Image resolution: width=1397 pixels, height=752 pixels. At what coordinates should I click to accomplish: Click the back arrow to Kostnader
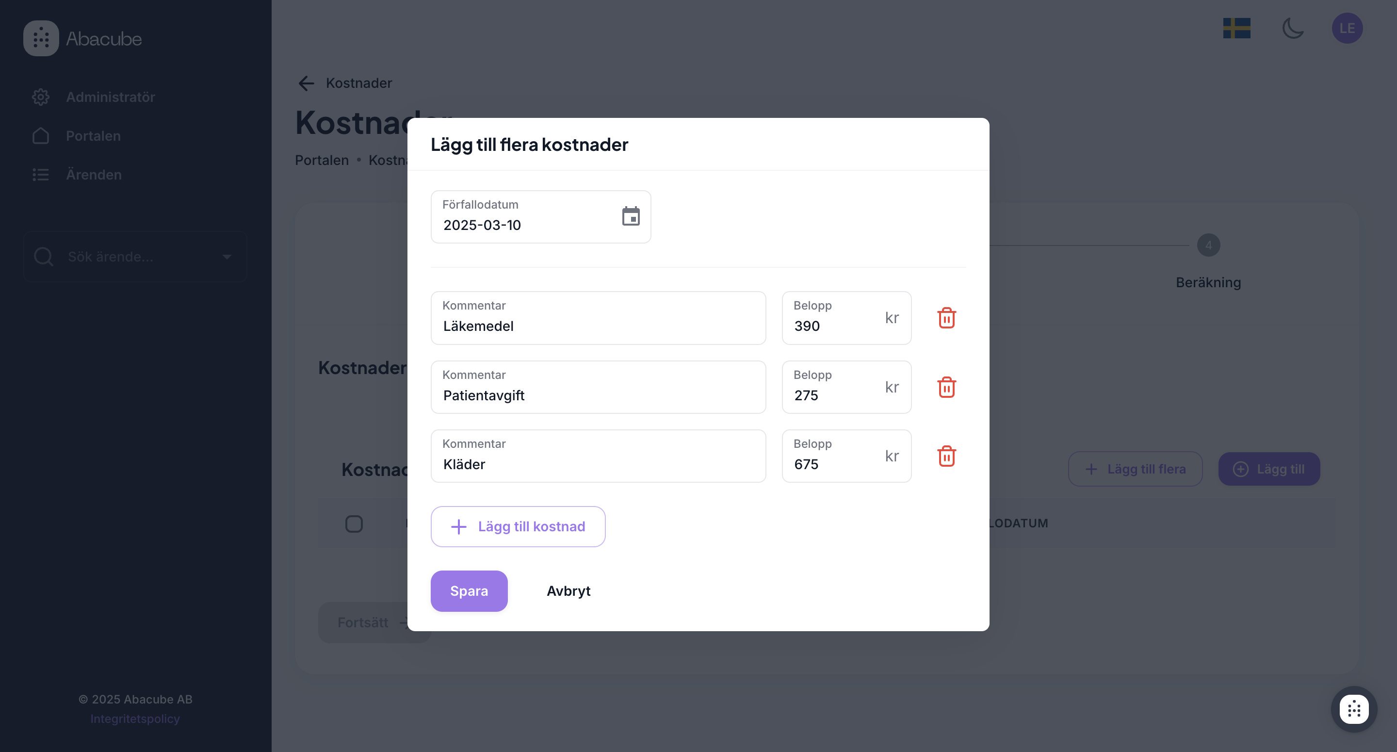307,83
